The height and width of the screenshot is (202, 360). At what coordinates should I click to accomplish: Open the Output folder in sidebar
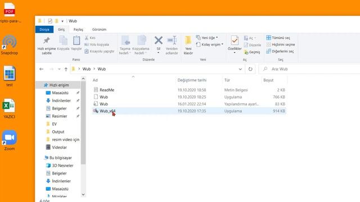click(58, 132)
